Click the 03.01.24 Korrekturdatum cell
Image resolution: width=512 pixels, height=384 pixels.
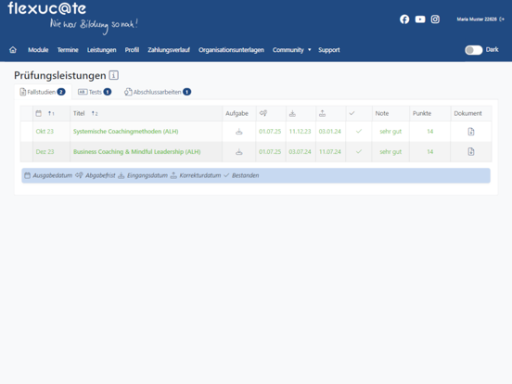330,132
